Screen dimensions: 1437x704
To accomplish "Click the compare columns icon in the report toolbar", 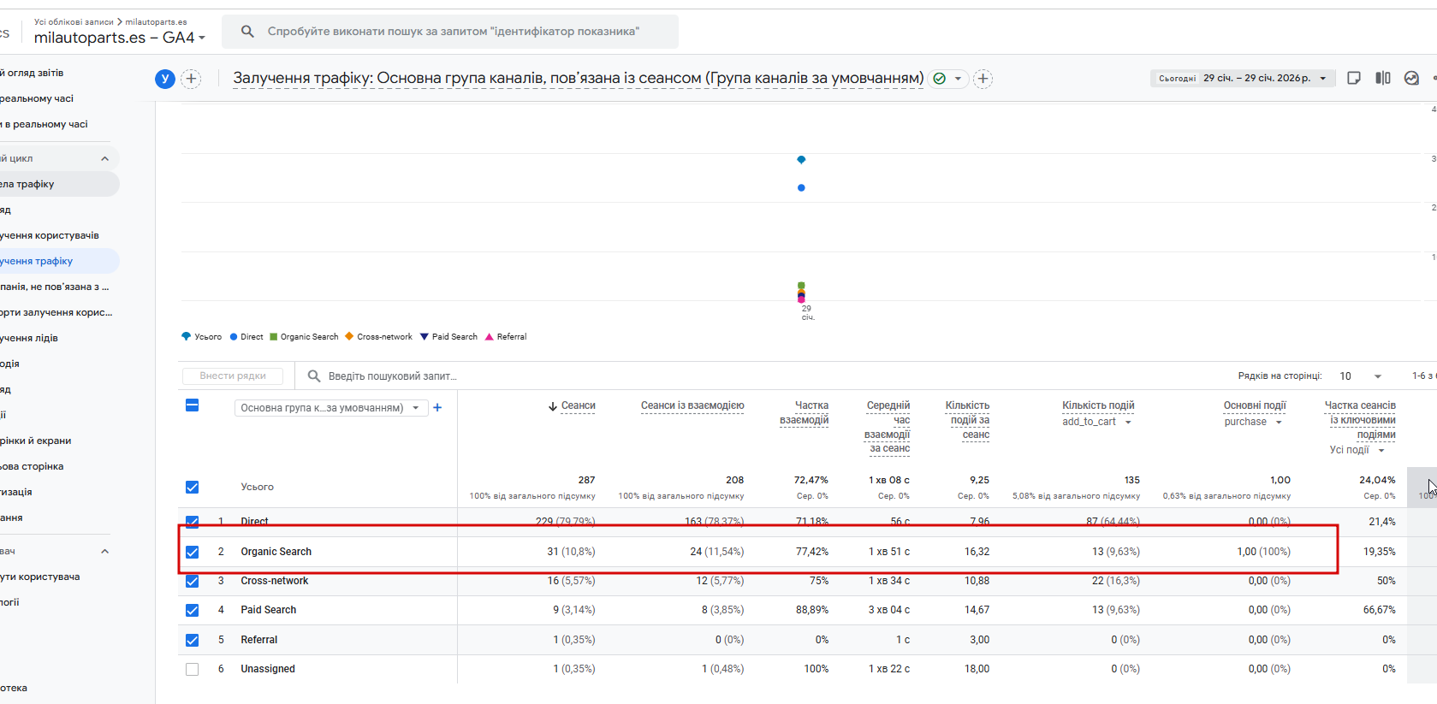I will 1383,78.
